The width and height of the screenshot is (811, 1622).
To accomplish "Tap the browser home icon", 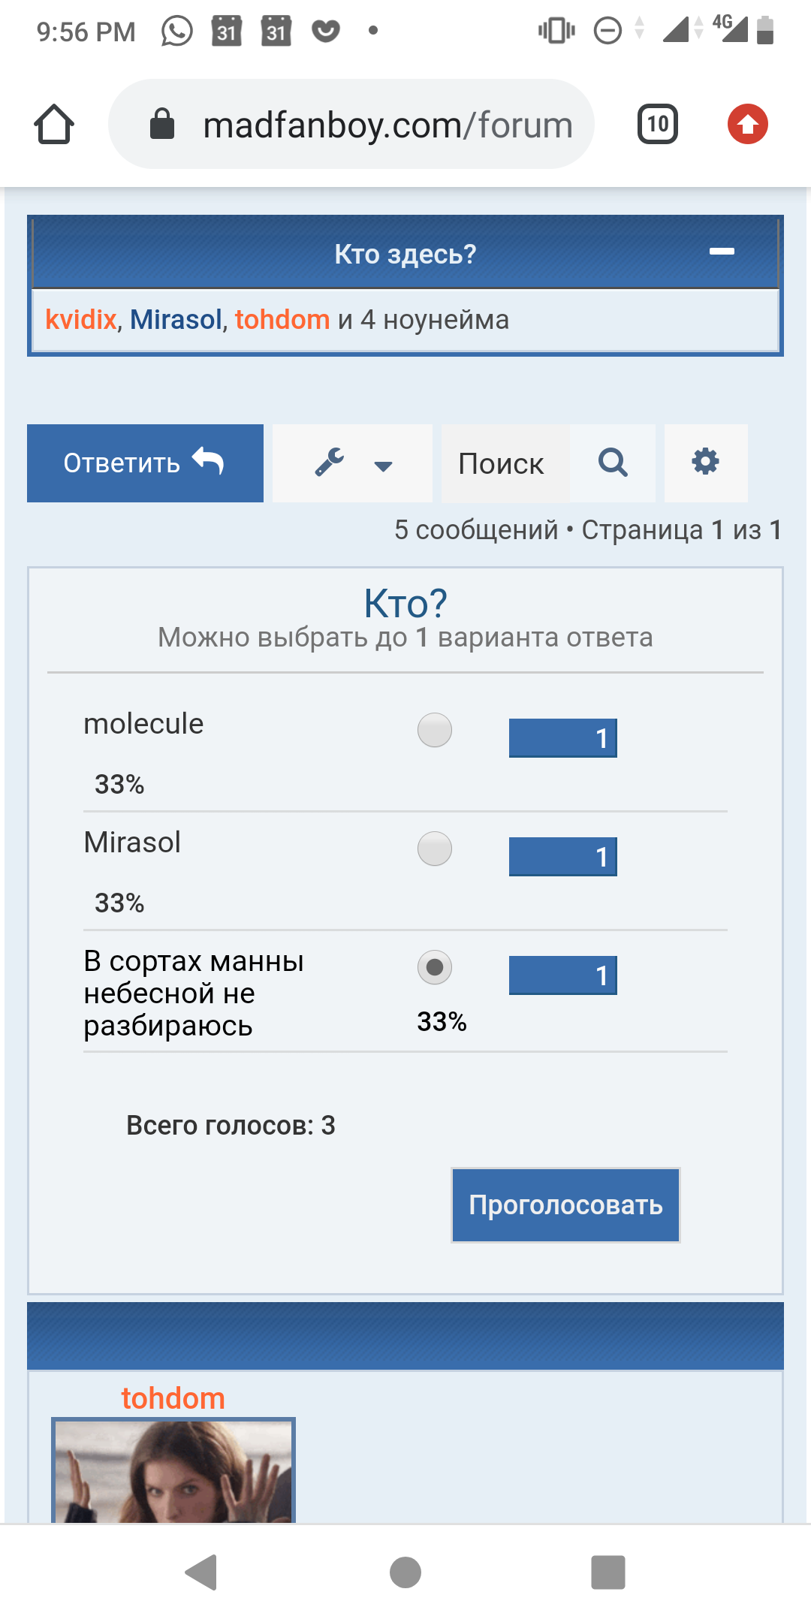I will 54,124.
